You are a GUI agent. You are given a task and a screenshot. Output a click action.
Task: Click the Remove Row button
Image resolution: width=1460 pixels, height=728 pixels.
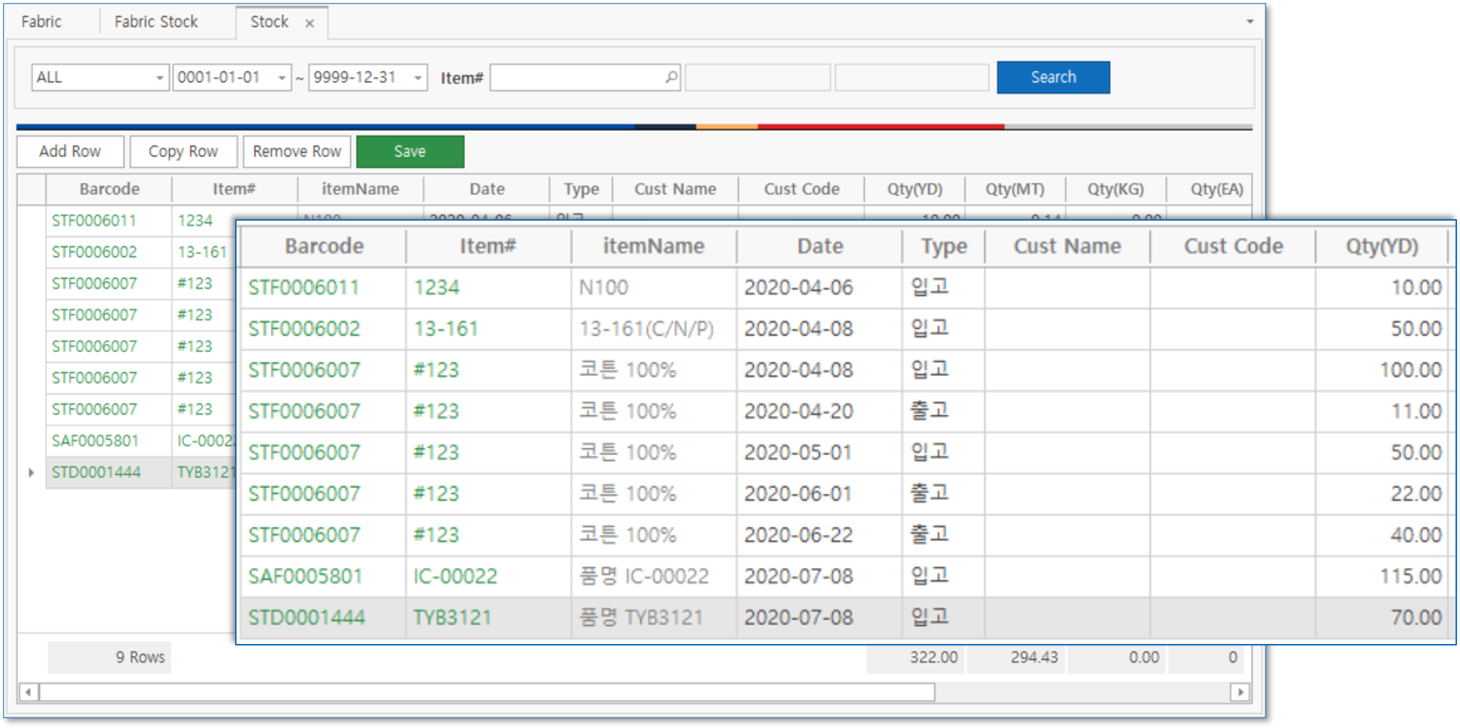pyautogui.click(x=297, y=152)
